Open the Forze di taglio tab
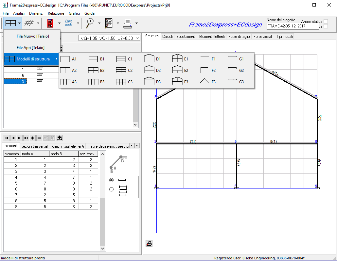The height and width of the screenshot is (261, 337). point(239,37)
